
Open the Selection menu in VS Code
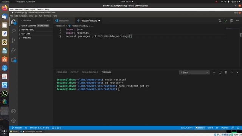[x=23, y=16]
